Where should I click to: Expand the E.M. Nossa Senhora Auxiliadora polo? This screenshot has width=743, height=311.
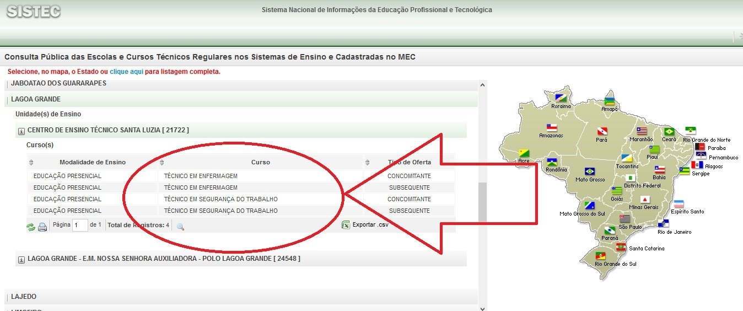point(21,259)
